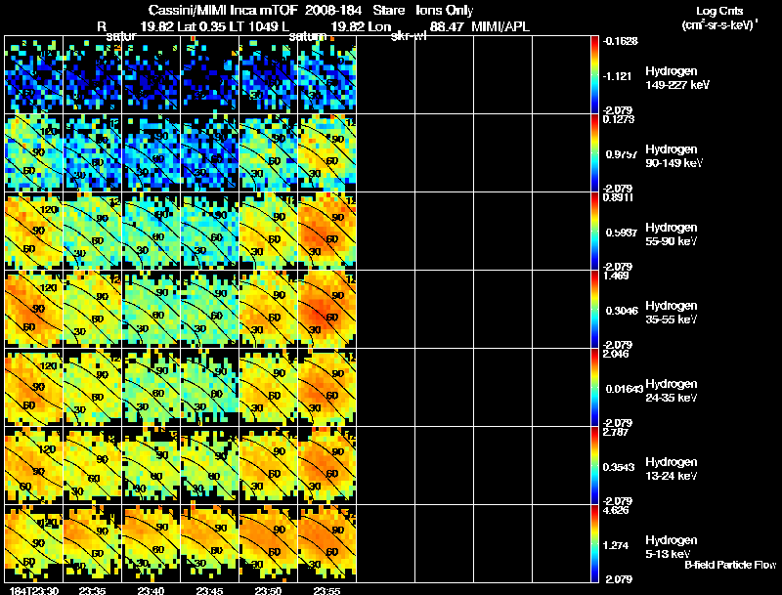Click the color bar for Hydrogen 149-227 keV
This screenshot has height=595, width=782.
(x=594, y=74)
